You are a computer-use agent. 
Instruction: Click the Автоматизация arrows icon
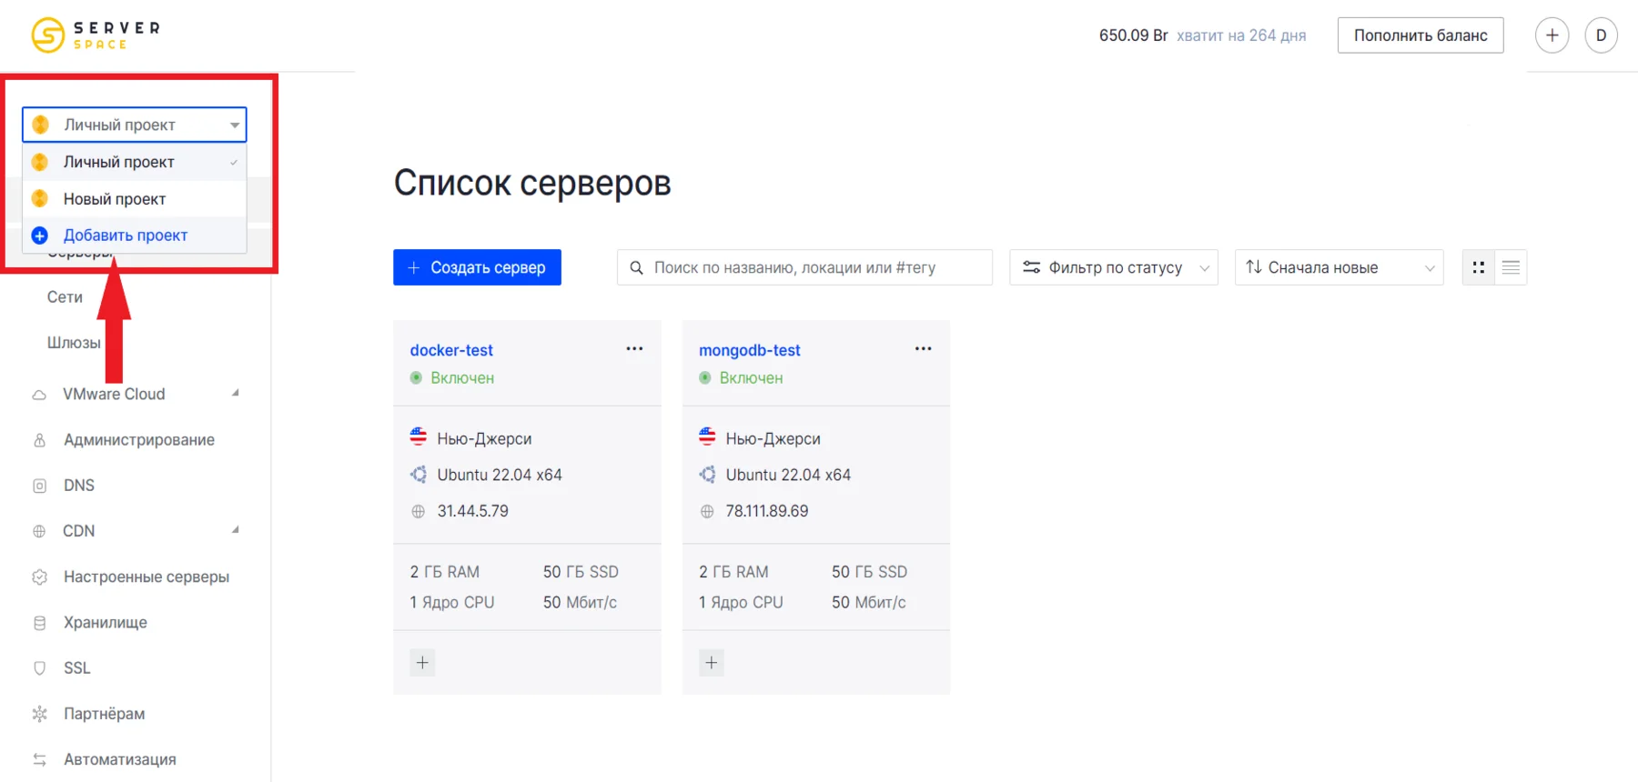[x=39, y=759]
